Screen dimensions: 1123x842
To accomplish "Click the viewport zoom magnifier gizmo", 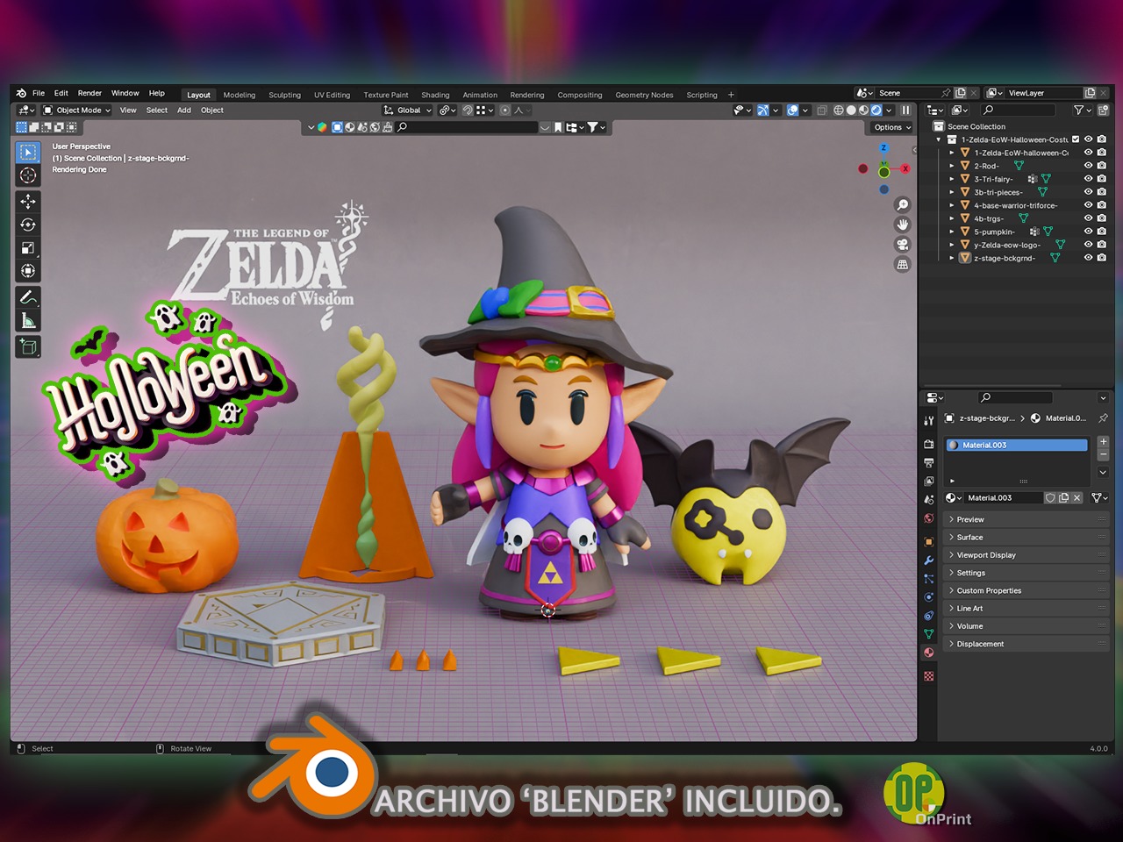I will [902, 205].
